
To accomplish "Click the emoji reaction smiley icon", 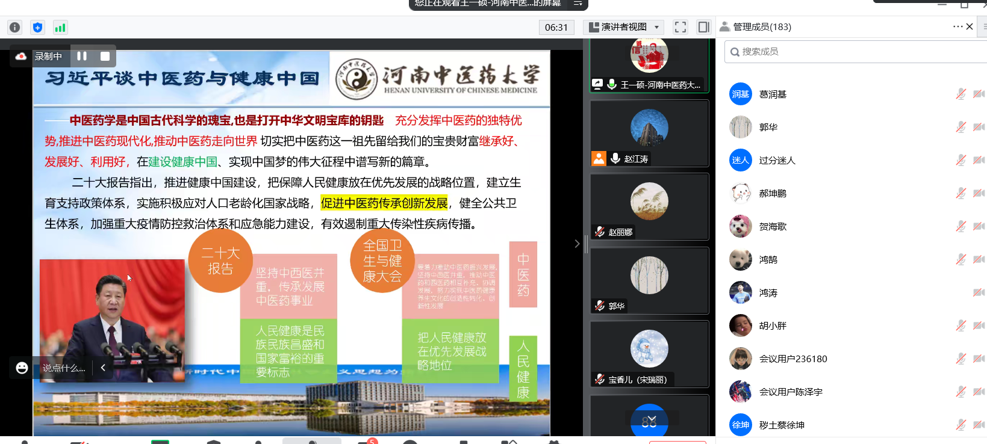I will (x=22, y=368).
